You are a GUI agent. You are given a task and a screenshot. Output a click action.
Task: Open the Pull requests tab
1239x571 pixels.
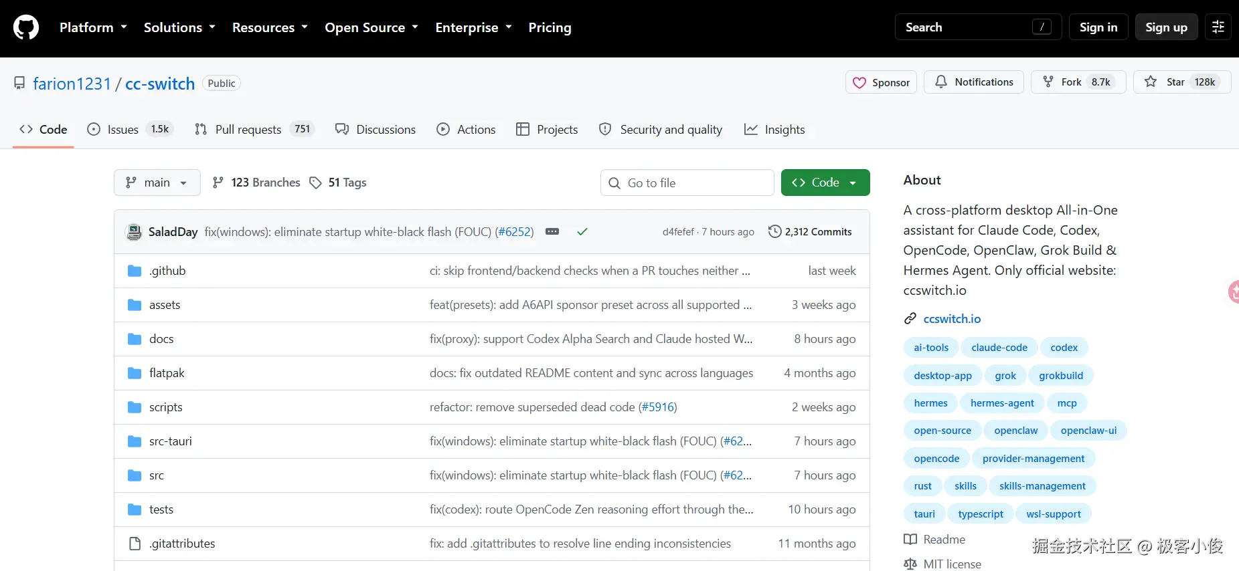(x=254, y=130)
